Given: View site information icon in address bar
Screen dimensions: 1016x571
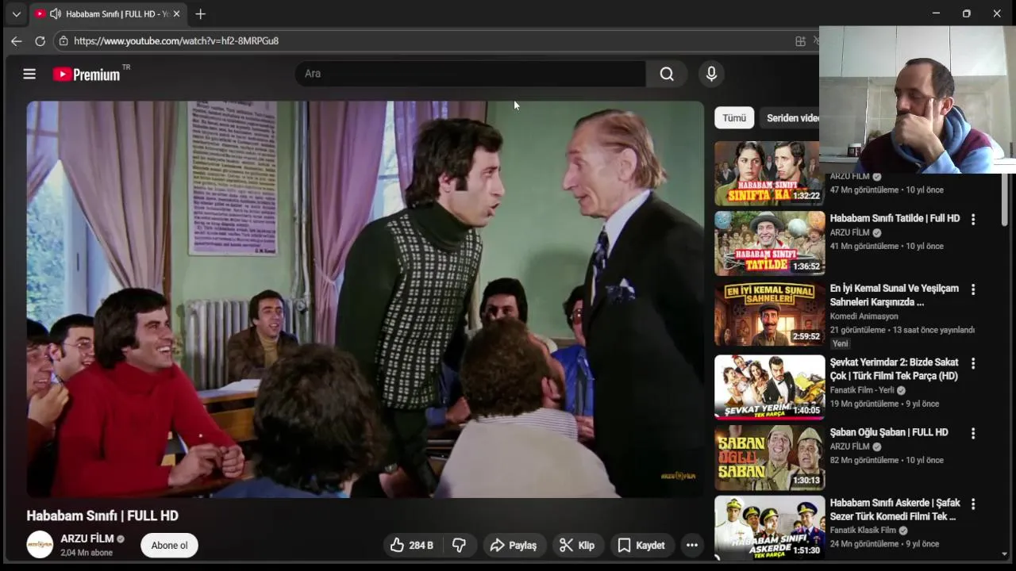Looking at the screenshot, I should 63,40.
